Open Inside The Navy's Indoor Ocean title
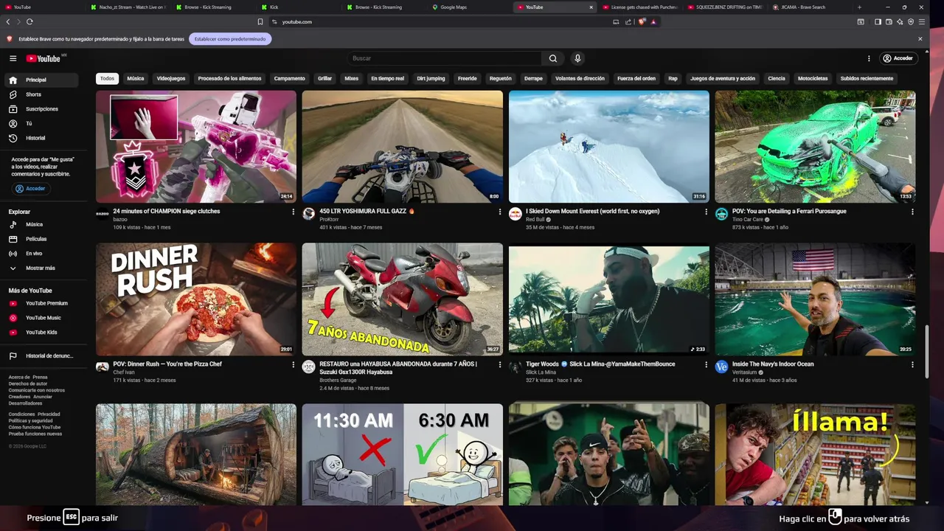Viewport: 944px width, 531px height. (773, 364)
